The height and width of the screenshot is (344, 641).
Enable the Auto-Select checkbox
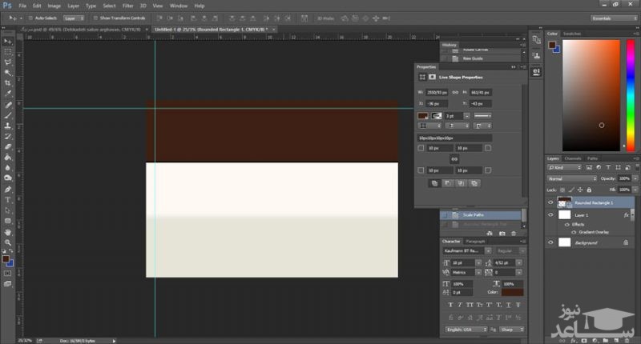pyautogui.click(x=30, y=17)
